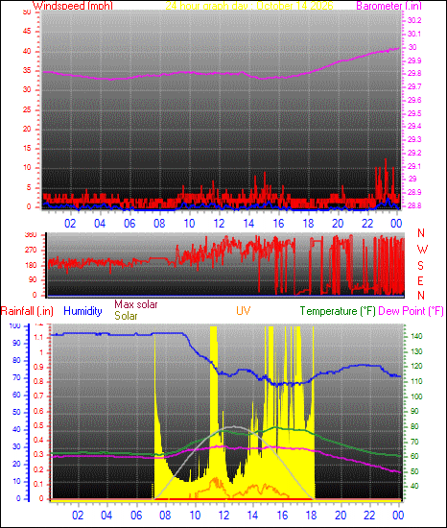Select the 0.5 rainfall axis value
The image size is (447, 528).
[38, 425]
